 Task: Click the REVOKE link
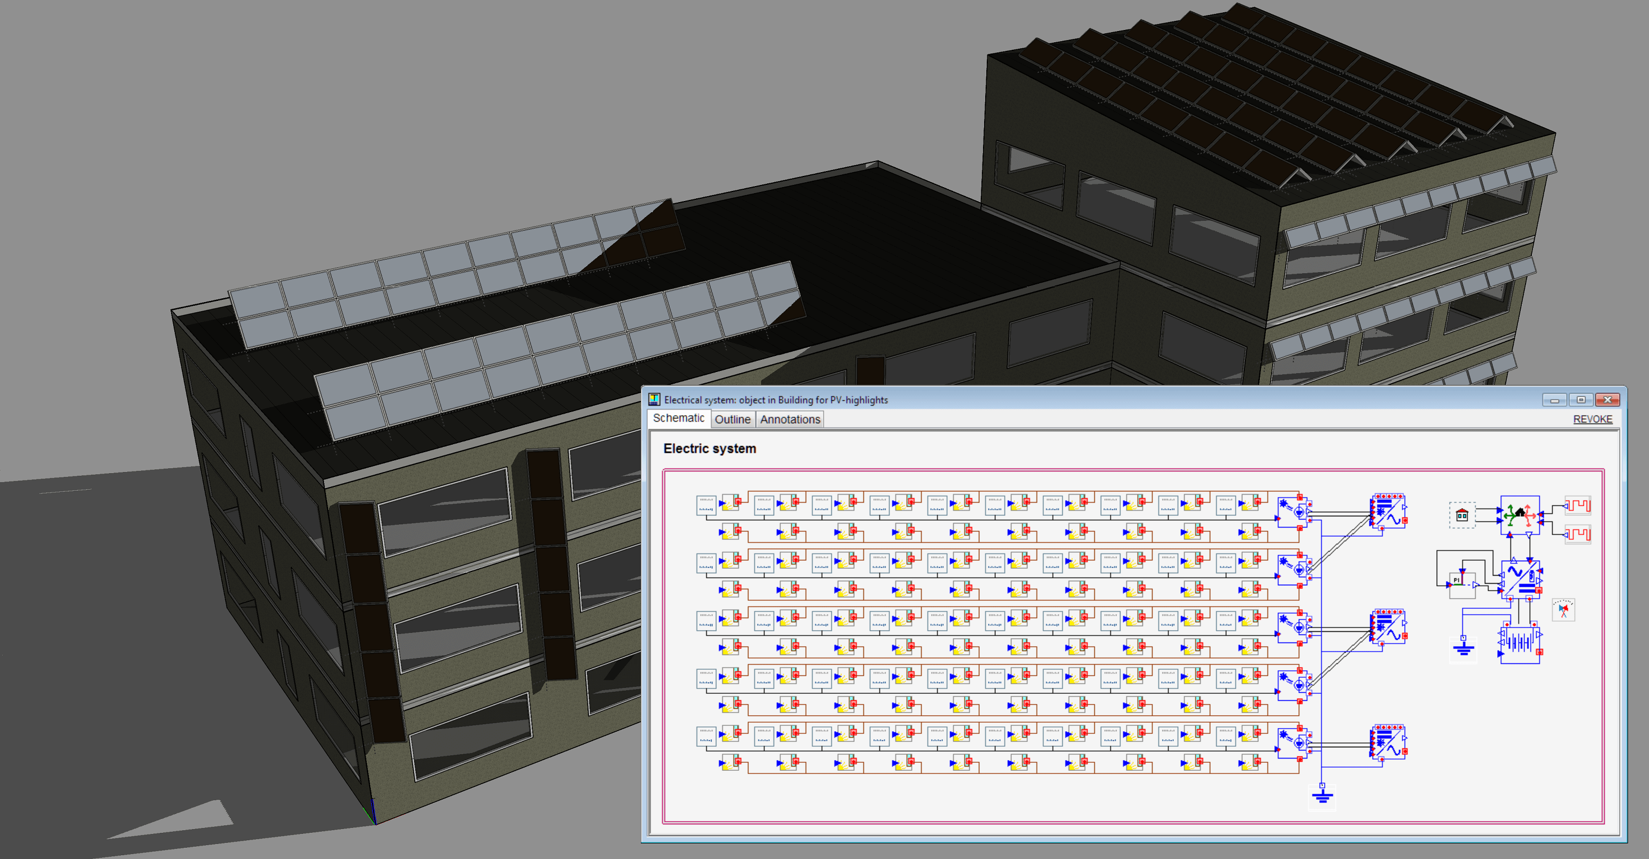(x=1593, y=419)
